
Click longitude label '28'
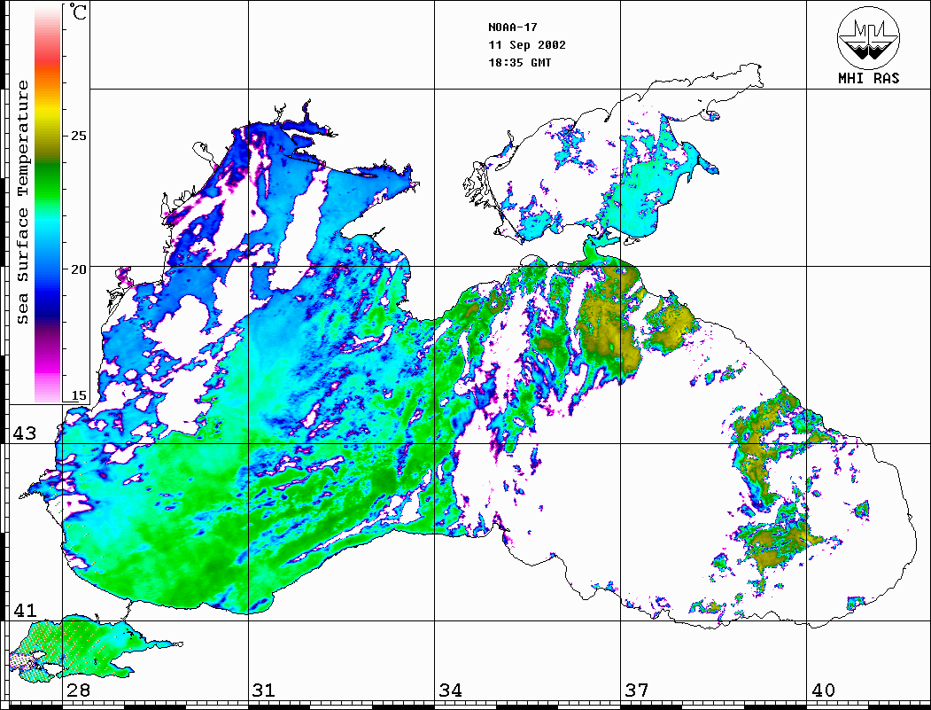[x=78, y=690]
